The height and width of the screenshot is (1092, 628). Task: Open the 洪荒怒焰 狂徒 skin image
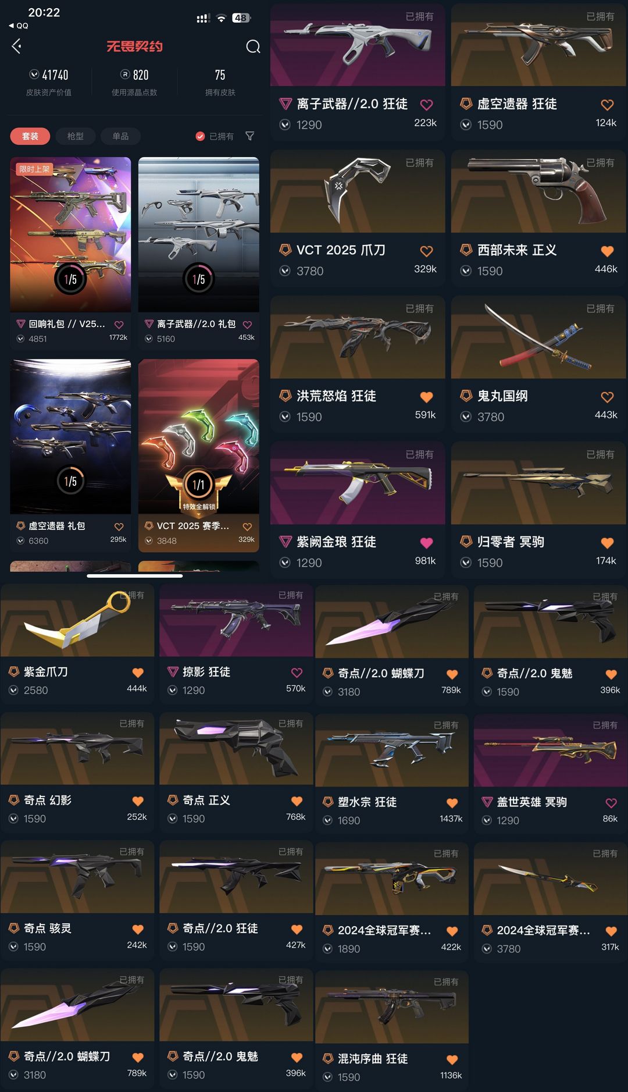(x=358, y=337)
